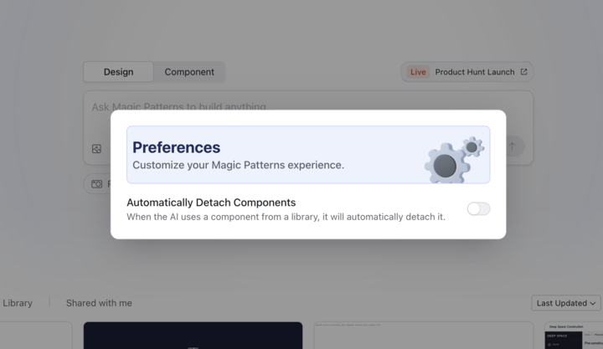Click the Automatically Detach Components label
Image resolution: width=603 pixels, height=349 pixels.
tap(211, 203)
